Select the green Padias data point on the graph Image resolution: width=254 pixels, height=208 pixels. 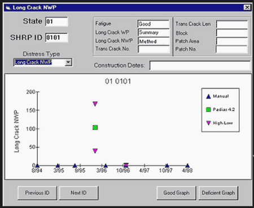[x=95, y=128]
